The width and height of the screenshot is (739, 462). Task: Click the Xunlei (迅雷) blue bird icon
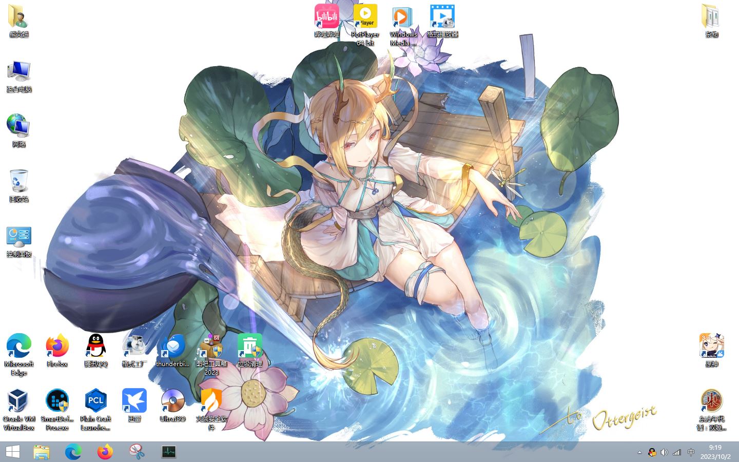(x=134, y=401)
